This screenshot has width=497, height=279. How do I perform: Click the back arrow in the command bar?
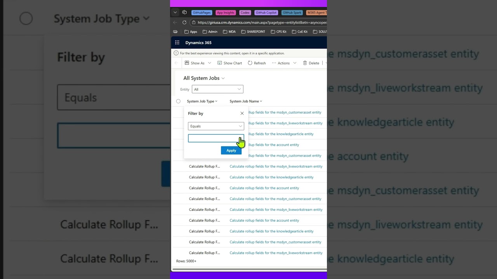(176, 63)
